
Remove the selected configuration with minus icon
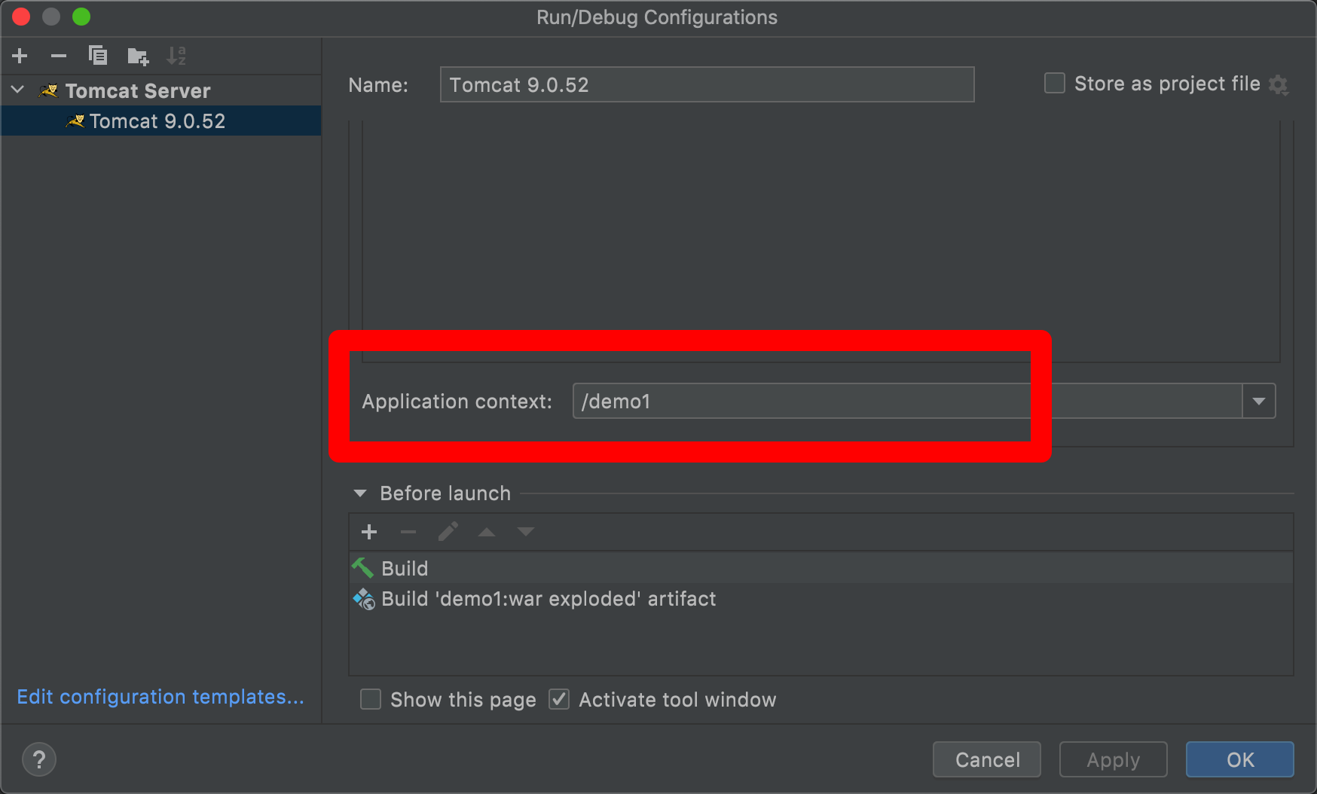coord(59,56)
